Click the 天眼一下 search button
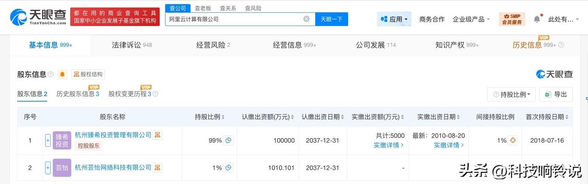The height and width of the screenshot is (184, 588). point(332,19)
